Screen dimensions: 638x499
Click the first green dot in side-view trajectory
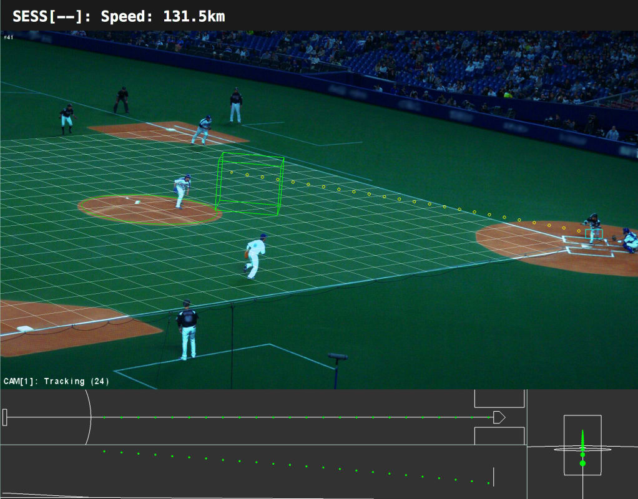pos(104,451)
